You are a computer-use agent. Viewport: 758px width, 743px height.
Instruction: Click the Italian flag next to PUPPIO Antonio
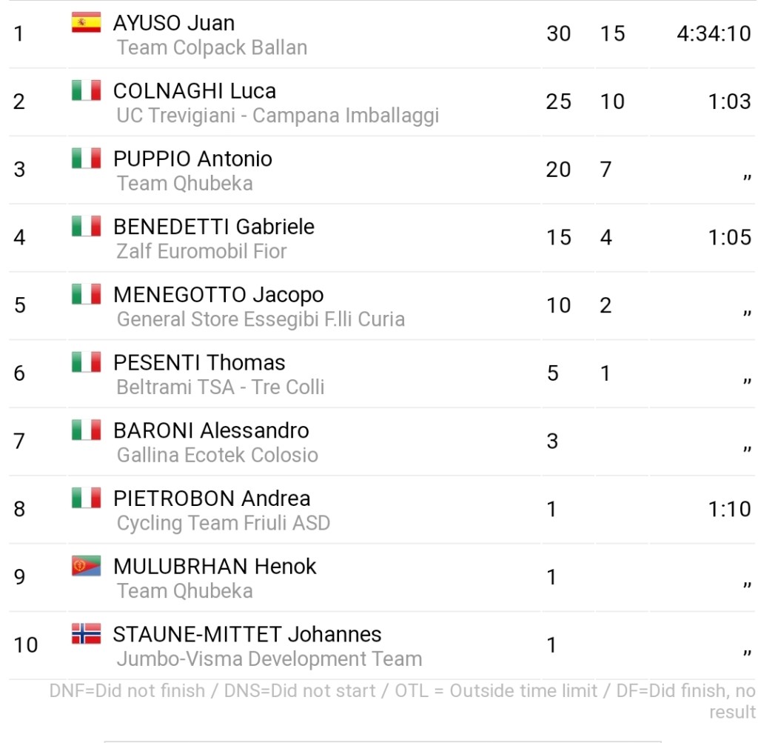(87, 159)
